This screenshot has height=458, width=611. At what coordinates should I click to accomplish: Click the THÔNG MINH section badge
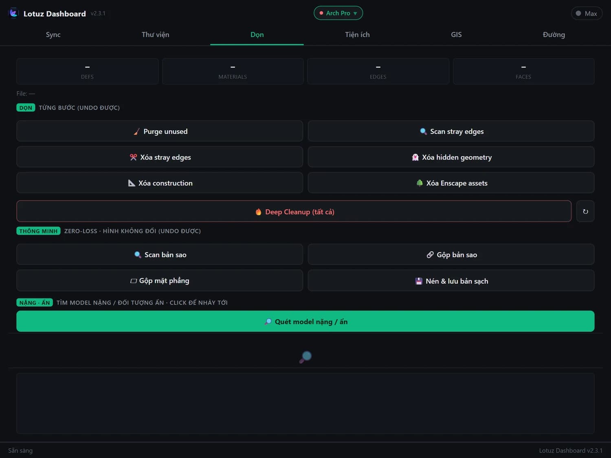[38, 231]
